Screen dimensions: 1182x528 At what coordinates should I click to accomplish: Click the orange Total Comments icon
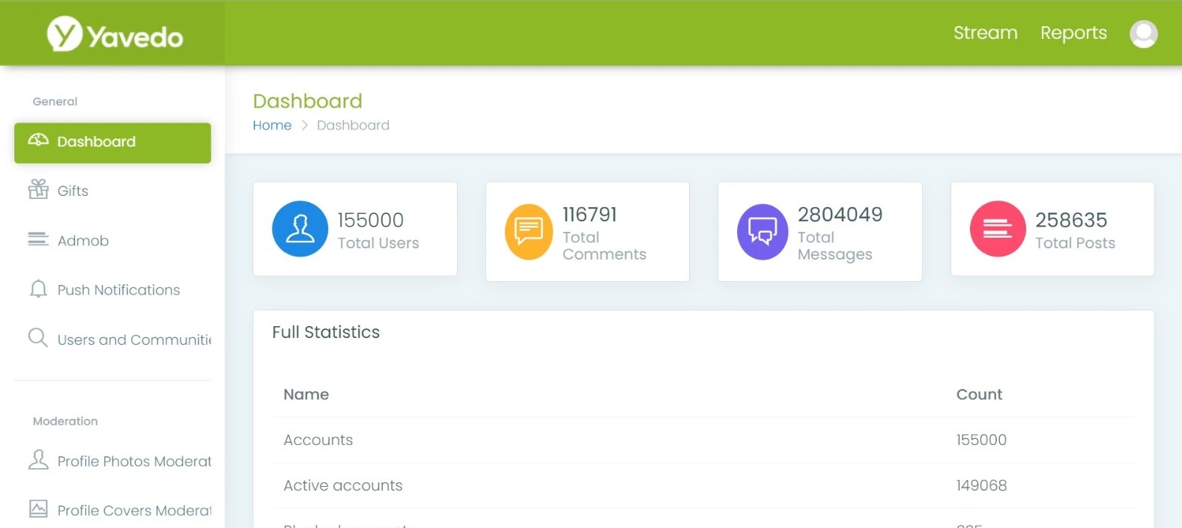(x=529, y=232)
